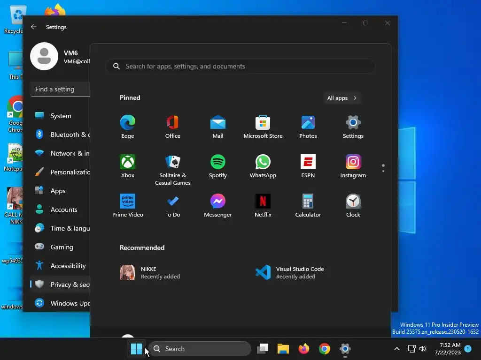The width and height of the screenshot is (481, 360).
Task: Open the Mail app
Action: click(x=218, y=127)
